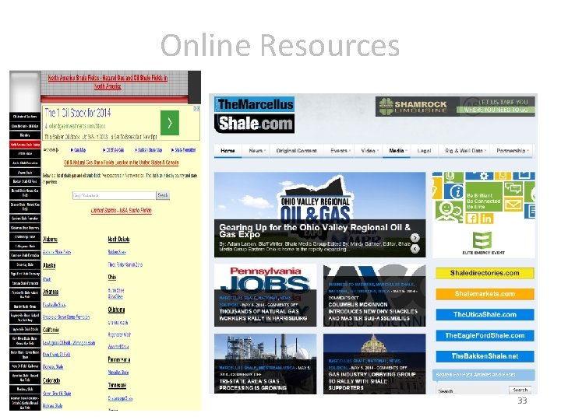Open the Chattanooga Shale link under Tennessee
The image size is (561, 420).
click(120, 398)
